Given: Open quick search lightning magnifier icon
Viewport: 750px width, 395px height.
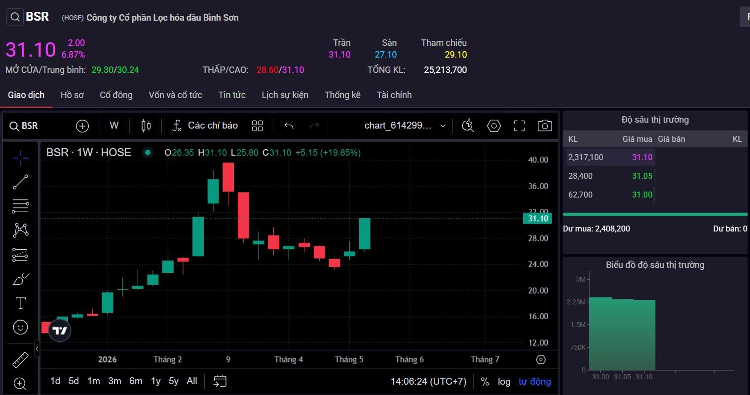Looking at the screenshot, I should [x=468, y=126].
